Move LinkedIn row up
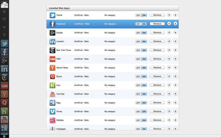This screenshot has height=138, width=221. [x=175, y=41]
